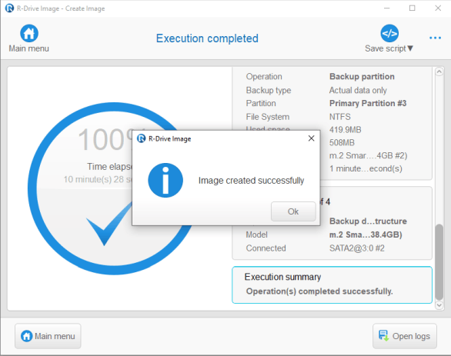Click the 'Execution completed' heading
The height and width of the screenshot is (356, 451).
click(207, 38)
